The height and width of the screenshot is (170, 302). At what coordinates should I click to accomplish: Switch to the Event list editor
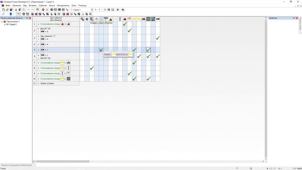coord(63,9)
